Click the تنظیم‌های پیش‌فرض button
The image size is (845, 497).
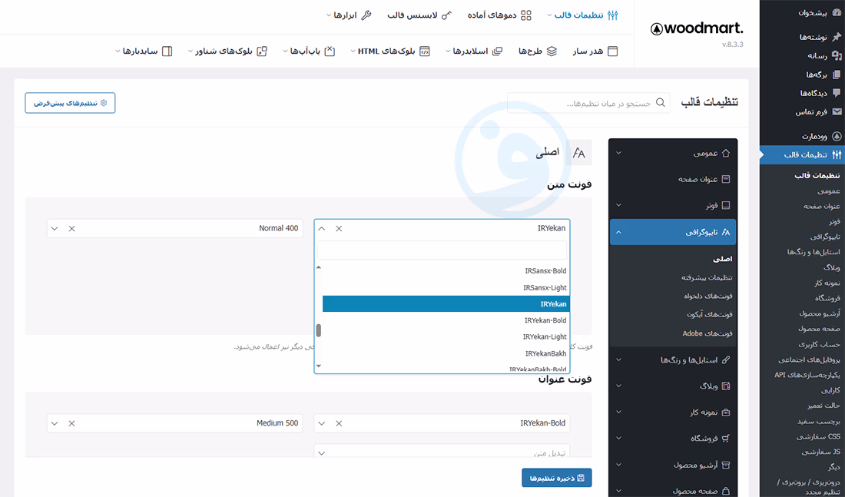click(x=70, y=103)
